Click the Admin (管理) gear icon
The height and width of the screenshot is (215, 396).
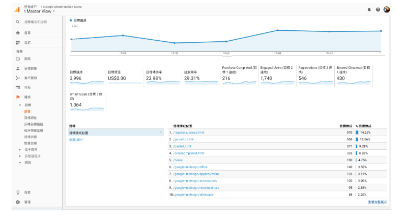tap(18, 202)
